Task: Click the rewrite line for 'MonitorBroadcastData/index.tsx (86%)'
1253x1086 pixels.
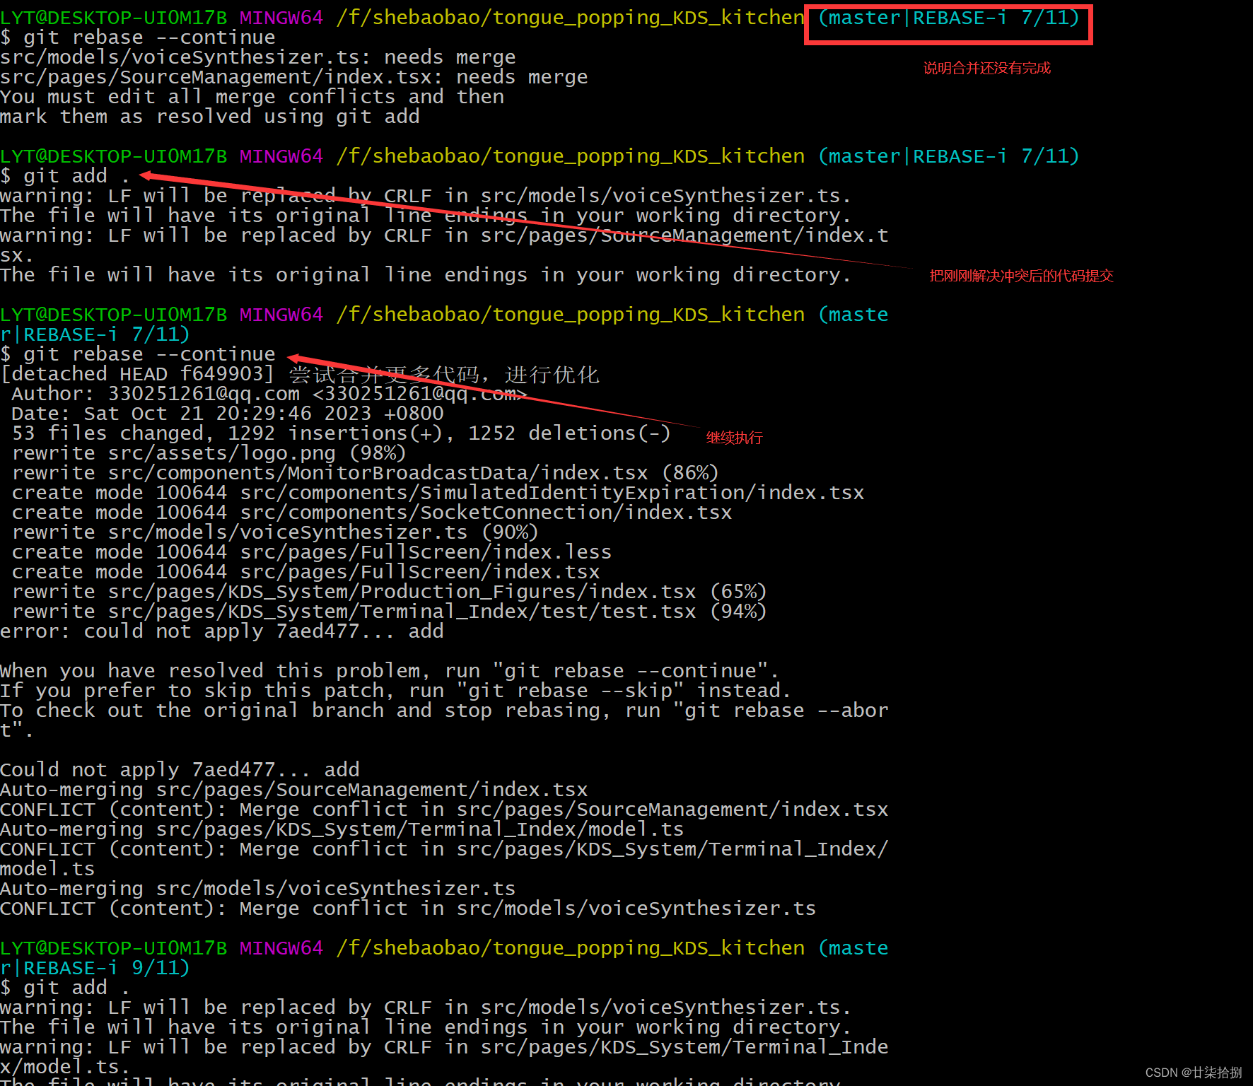Action: click(366, 473)
